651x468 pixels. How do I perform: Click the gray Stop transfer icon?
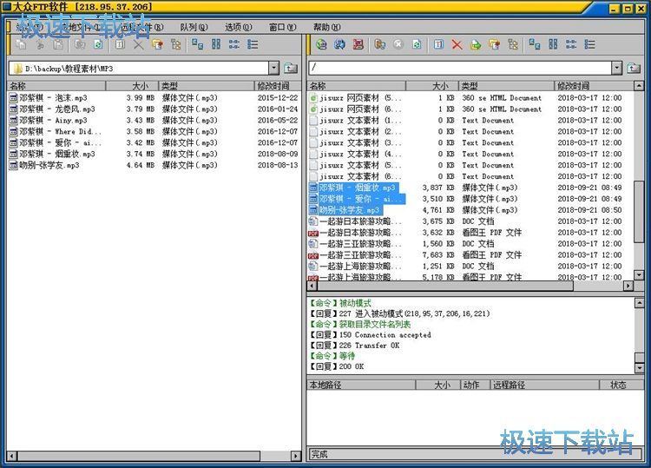pyautogui.click(x=398, y=44)
